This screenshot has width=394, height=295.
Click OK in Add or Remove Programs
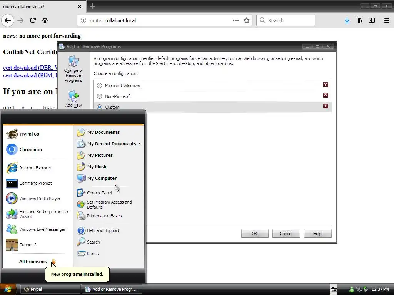(x=255, y=234)
